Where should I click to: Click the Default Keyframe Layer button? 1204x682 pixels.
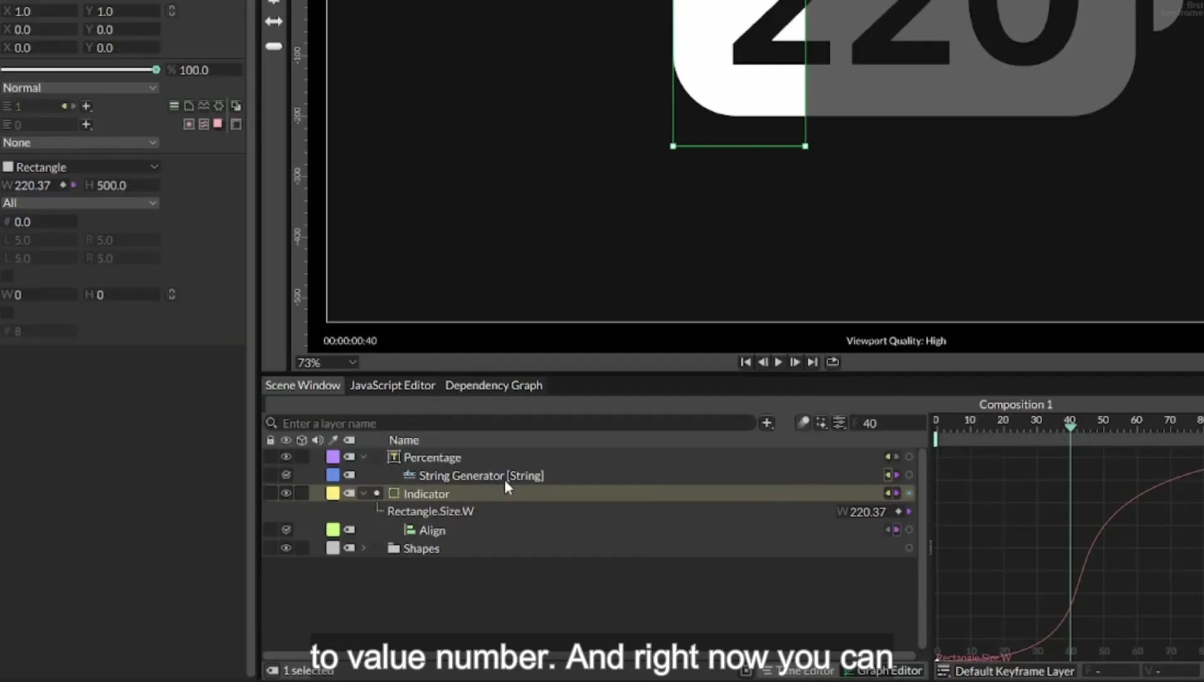coord(1006,671)
